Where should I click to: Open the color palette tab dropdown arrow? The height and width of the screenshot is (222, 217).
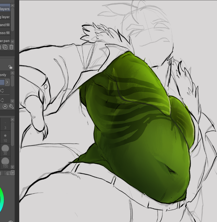pyautogui.click(x=13, y=173)
